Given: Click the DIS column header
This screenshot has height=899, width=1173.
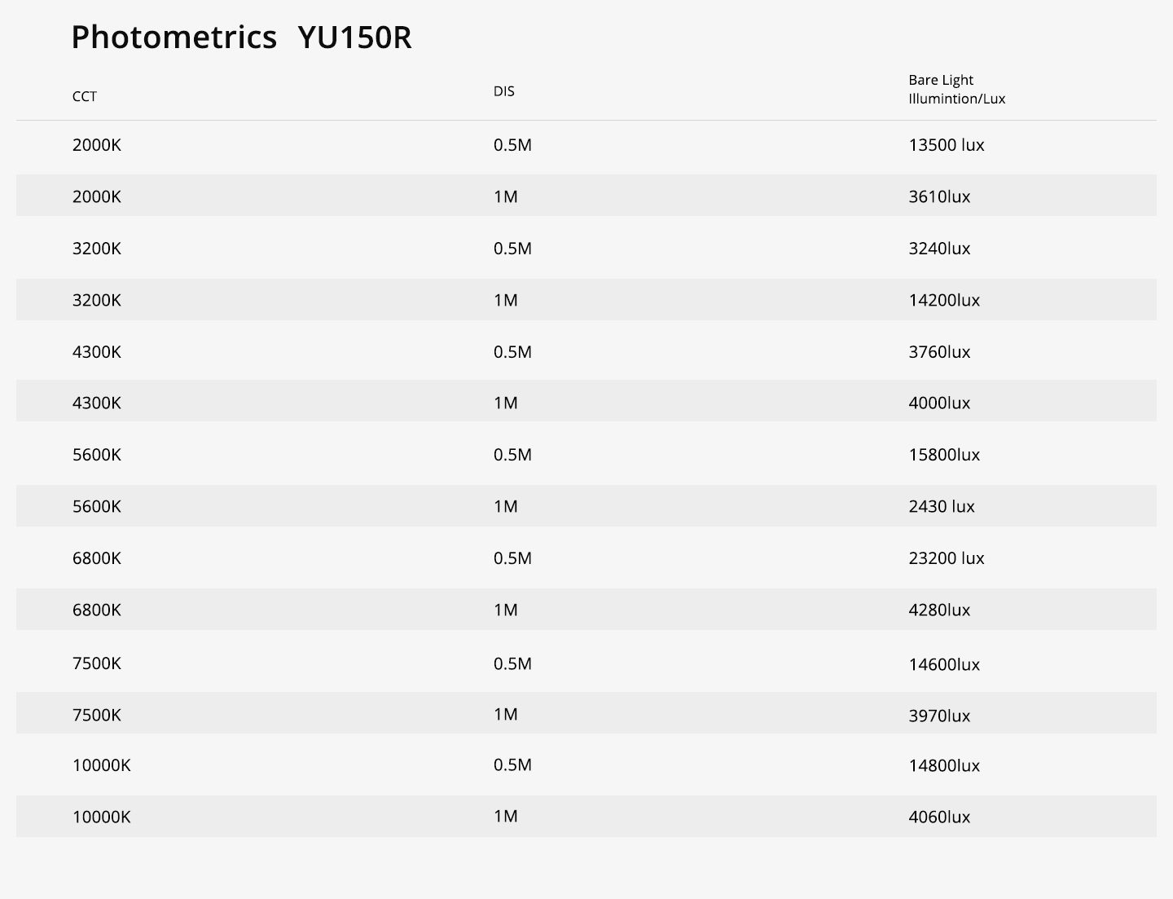Looking at the screenshot, I should click(503, 91).
